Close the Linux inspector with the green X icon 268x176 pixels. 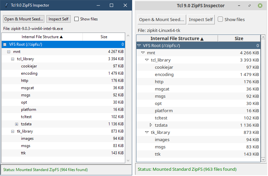coord(260,6)
